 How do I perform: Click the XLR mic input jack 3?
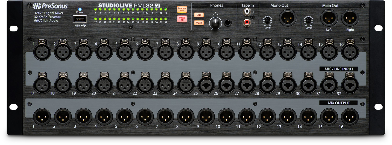click(84, 52)
